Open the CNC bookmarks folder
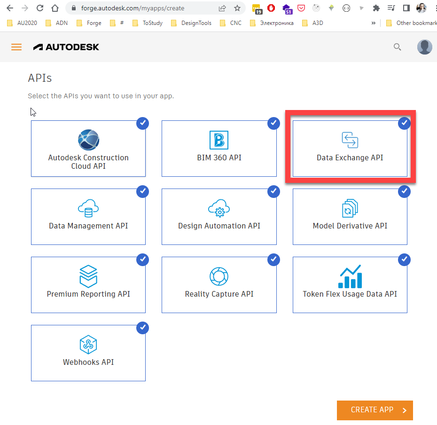 (x=231, y=23)
